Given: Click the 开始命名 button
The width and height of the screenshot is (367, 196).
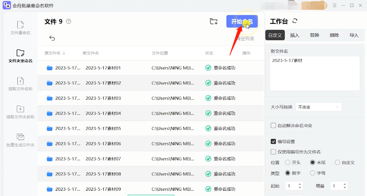Looking at the screenshot, I should coord(242,22).
